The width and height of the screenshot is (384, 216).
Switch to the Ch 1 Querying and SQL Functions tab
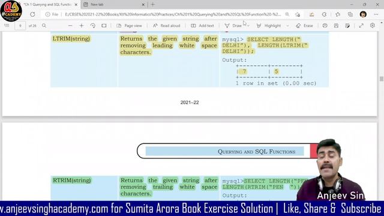point(48,4)
